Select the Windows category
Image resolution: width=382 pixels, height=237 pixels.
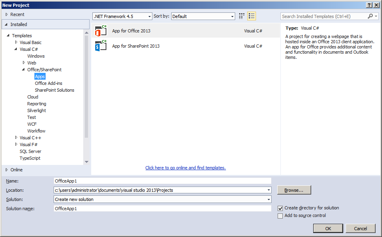point(36,56)
